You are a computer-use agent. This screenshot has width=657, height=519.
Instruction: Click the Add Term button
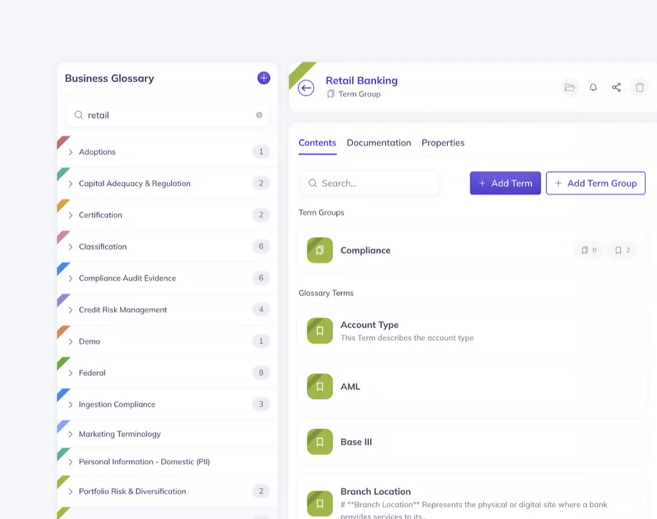click(505, 183)
